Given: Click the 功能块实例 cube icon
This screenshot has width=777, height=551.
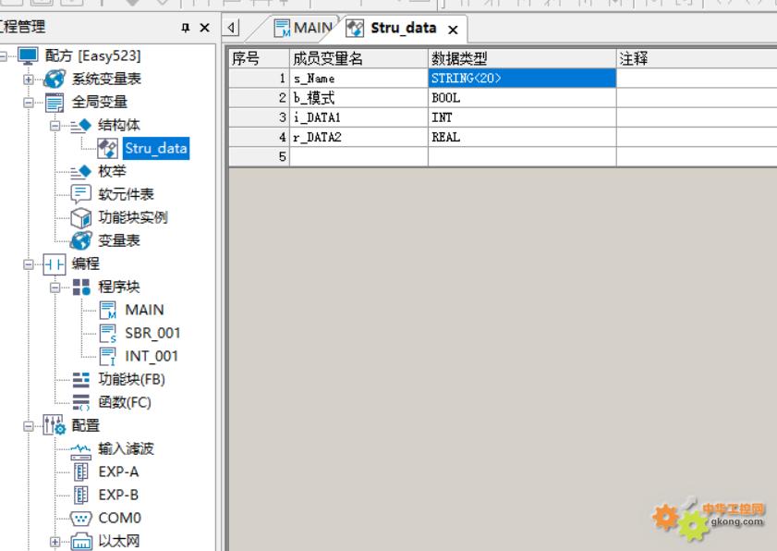Looking at the screenshot, I should 81,217.
